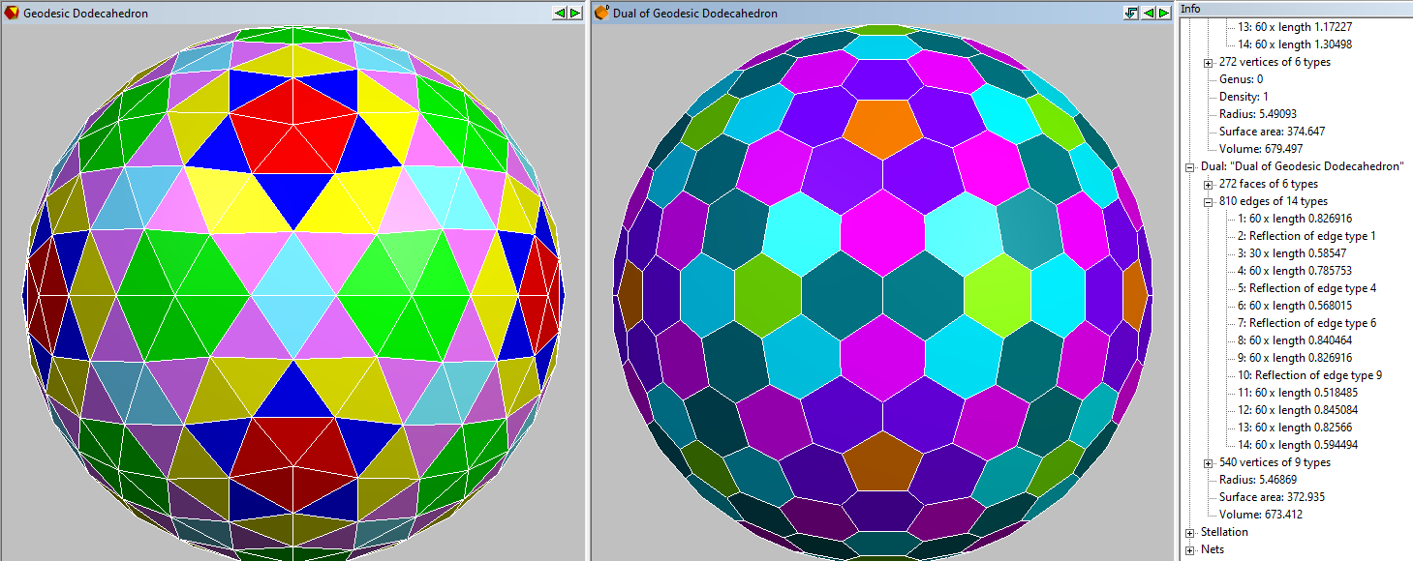Viewport: 1413px width, 561px height.
Task: Collapse the Dual section in Info tree
Action: tap(1190, 166)
